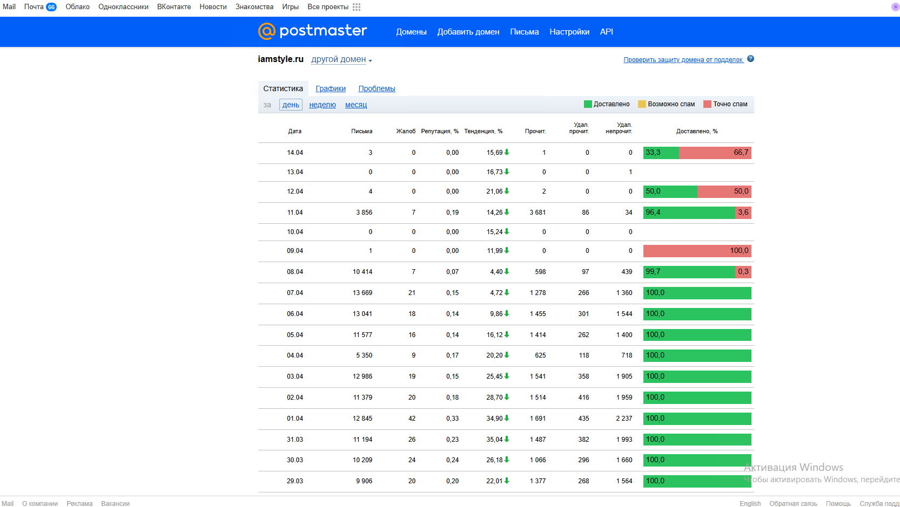Click 'Проверить защиту домена от подделок' link
Screen dimensions: 900x507
point(683,60)
